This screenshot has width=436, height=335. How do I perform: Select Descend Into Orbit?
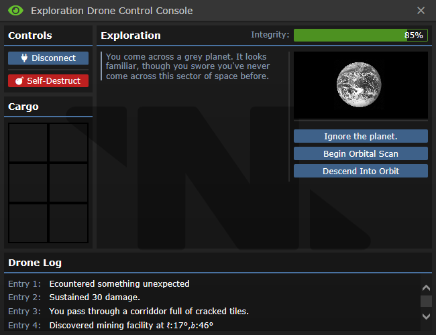tap(361, 171)
